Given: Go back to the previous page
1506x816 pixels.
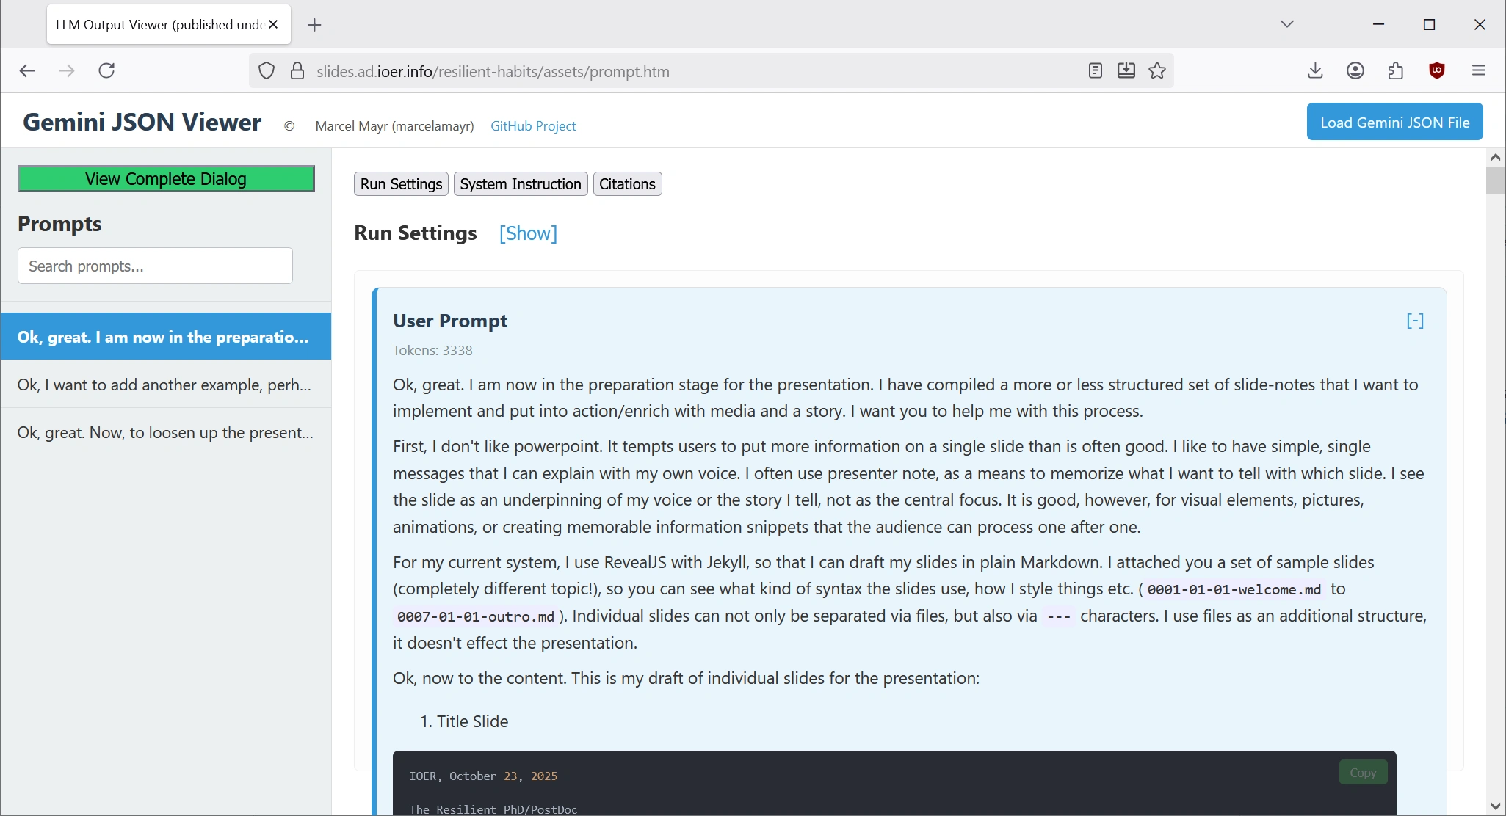Looking at the screenshot, I should tap(28, 70).
